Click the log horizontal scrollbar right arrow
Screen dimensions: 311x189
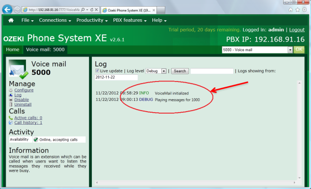[294, 182]
